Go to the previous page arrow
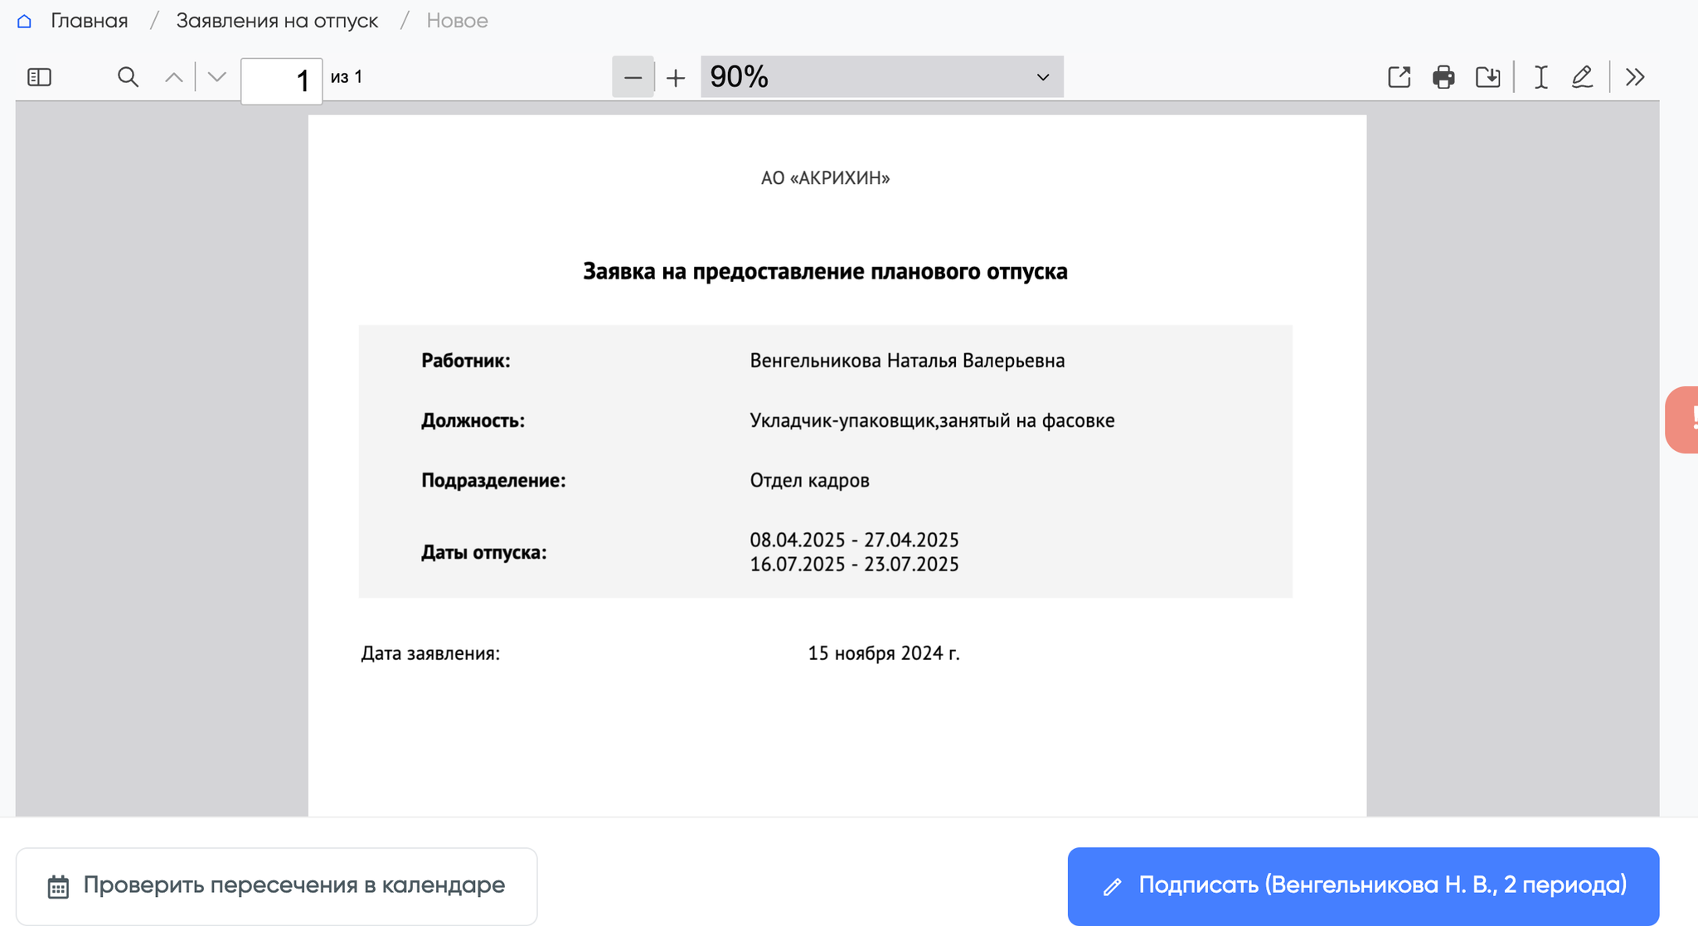Screen dimensions: 1698x926 click(x=173, y=77)
